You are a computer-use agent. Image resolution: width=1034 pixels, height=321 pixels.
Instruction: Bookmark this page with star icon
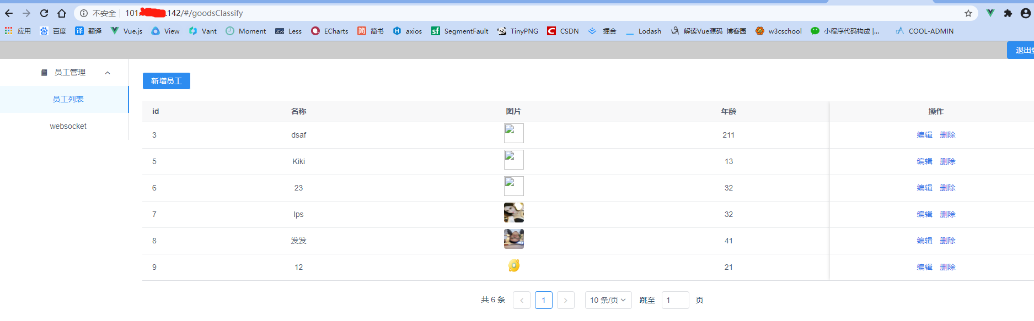[x=968, y=13]
